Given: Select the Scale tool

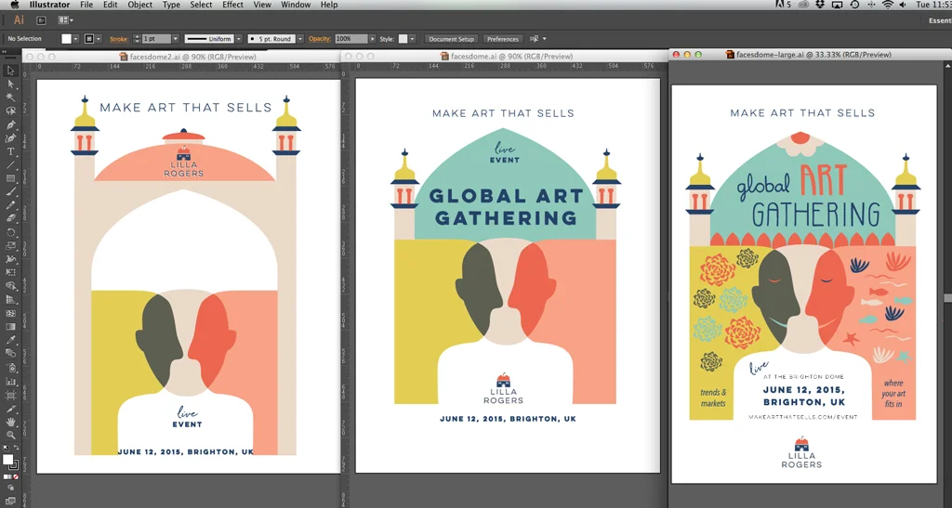Looking at the screenshot, I should tap(10, 246).
